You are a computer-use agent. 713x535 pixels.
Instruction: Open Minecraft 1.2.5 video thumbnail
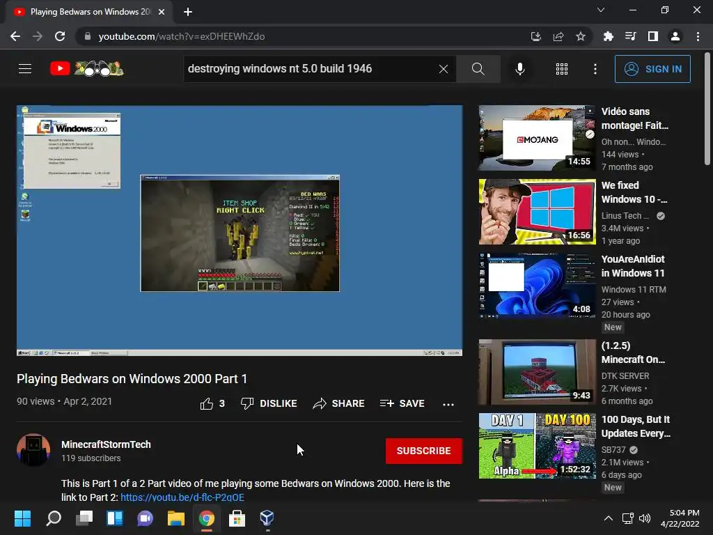pyautogui.click(x=537, y=372)
